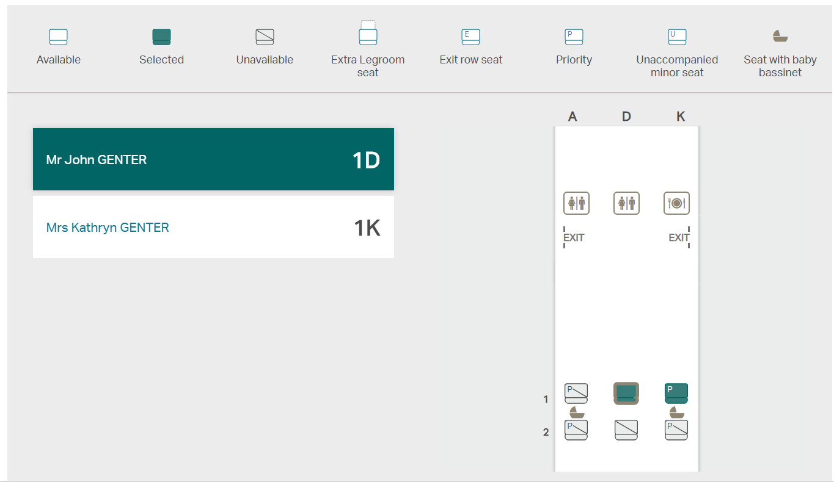834x482 pixels.
Task: Click unavailable priority seat 2K
Action: [676, 430]
